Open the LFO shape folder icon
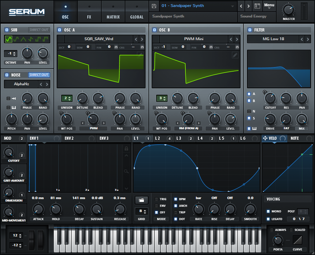This screenshot has height=255, width=315. pyautogui.click(x=141, y=200)
